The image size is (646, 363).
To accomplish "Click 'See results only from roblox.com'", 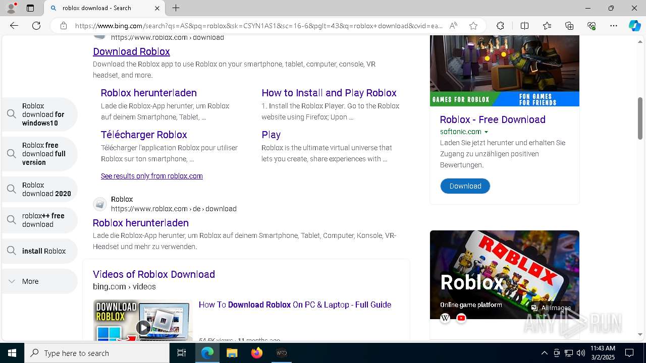I will 151,176.
